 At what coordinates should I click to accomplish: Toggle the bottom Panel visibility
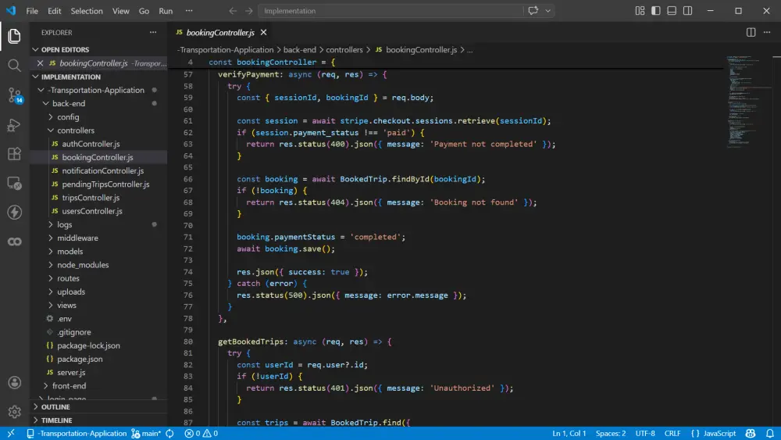pos(672,10)
